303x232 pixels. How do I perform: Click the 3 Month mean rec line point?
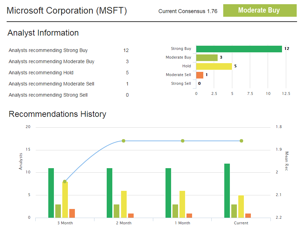click(65, 181)
